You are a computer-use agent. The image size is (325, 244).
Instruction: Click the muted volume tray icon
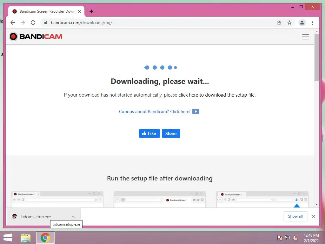295,238
